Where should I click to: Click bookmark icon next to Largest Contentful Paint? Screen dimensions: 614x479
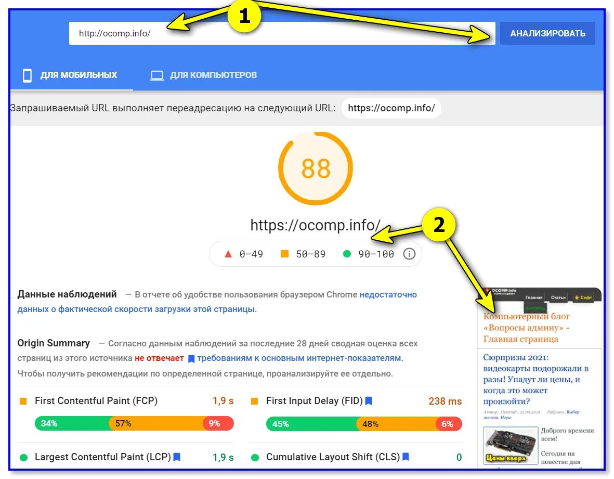[x=177, y=457]
